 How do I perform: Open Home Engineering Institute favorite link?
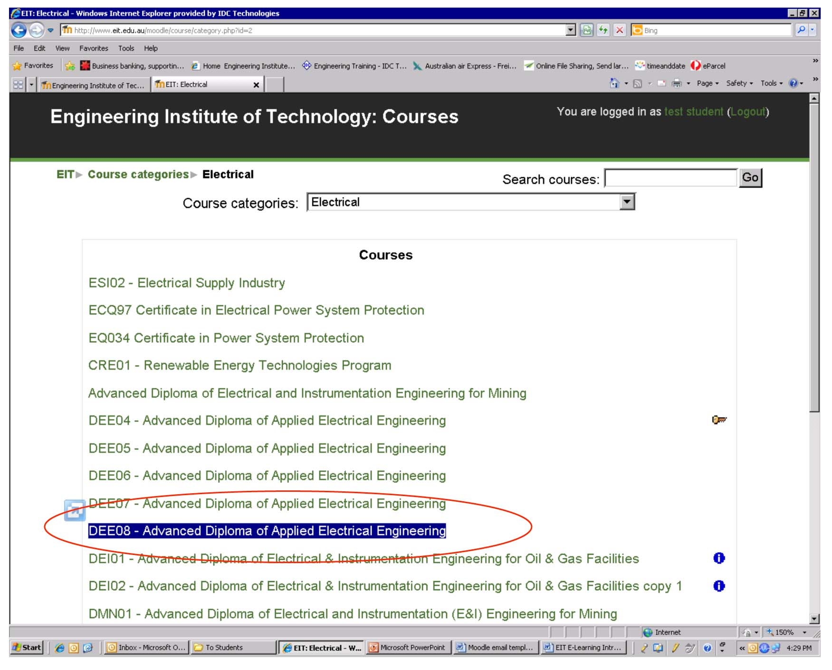[x=243, y=66]
